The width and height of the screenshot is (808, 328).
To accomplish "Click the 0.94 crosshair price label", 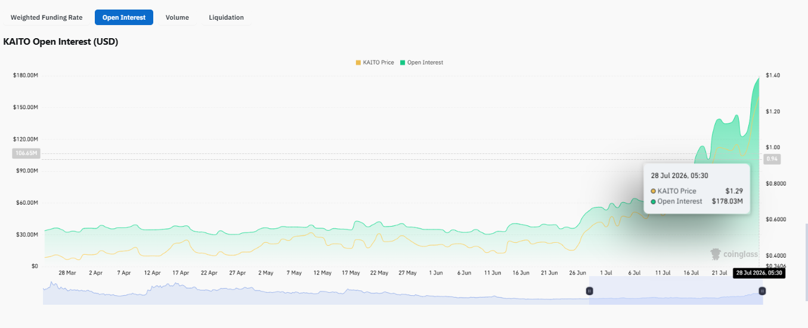I will pyautogui.click(x=772, y=159).
